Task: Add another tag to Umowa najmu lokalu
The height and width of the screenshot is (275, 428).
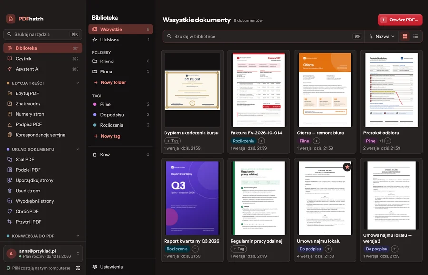Action: coord(328,249)
